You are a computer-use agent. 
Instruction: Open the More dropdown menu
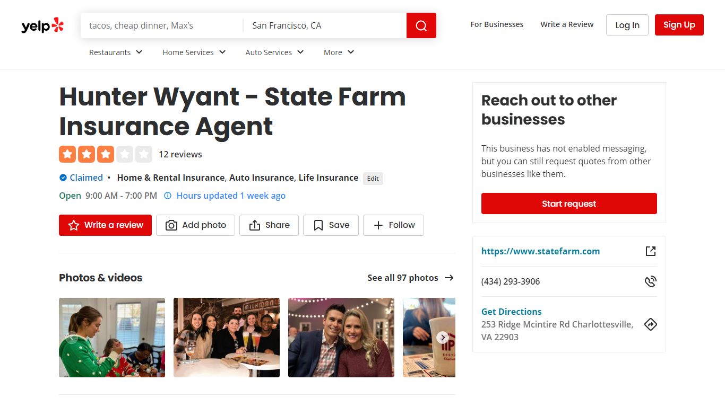tap(339, 52)
